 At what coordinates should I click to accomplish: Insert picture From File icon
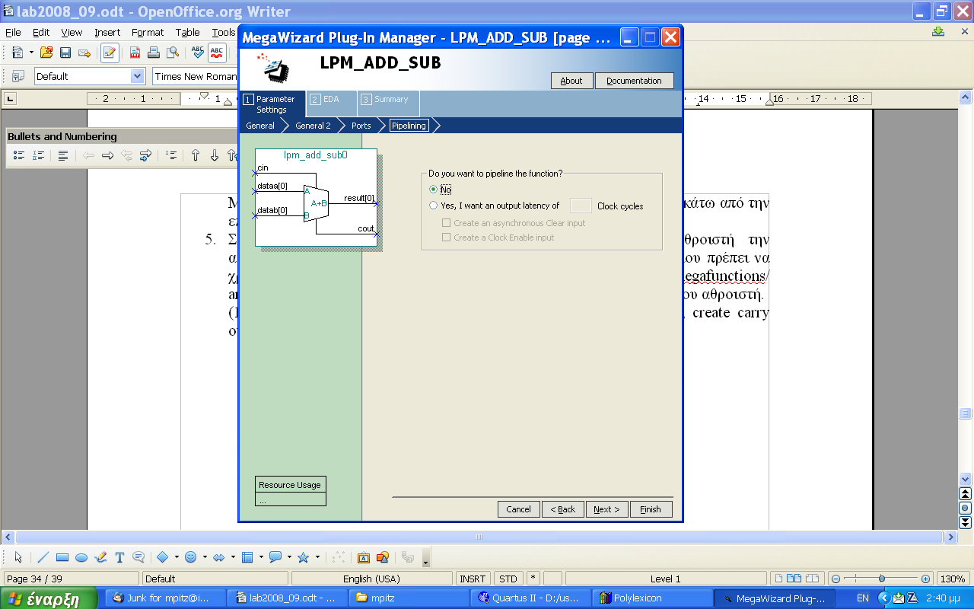point(383,557)
